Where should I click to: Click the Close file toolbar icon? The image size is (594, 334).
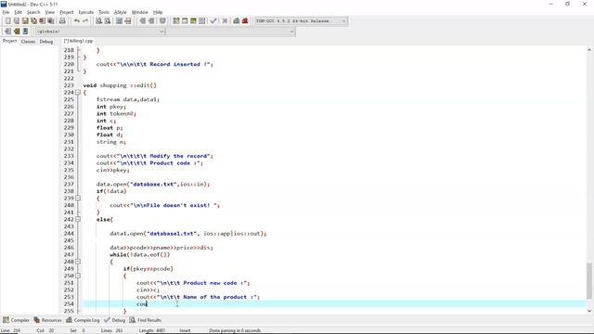[x=42, y=20]
